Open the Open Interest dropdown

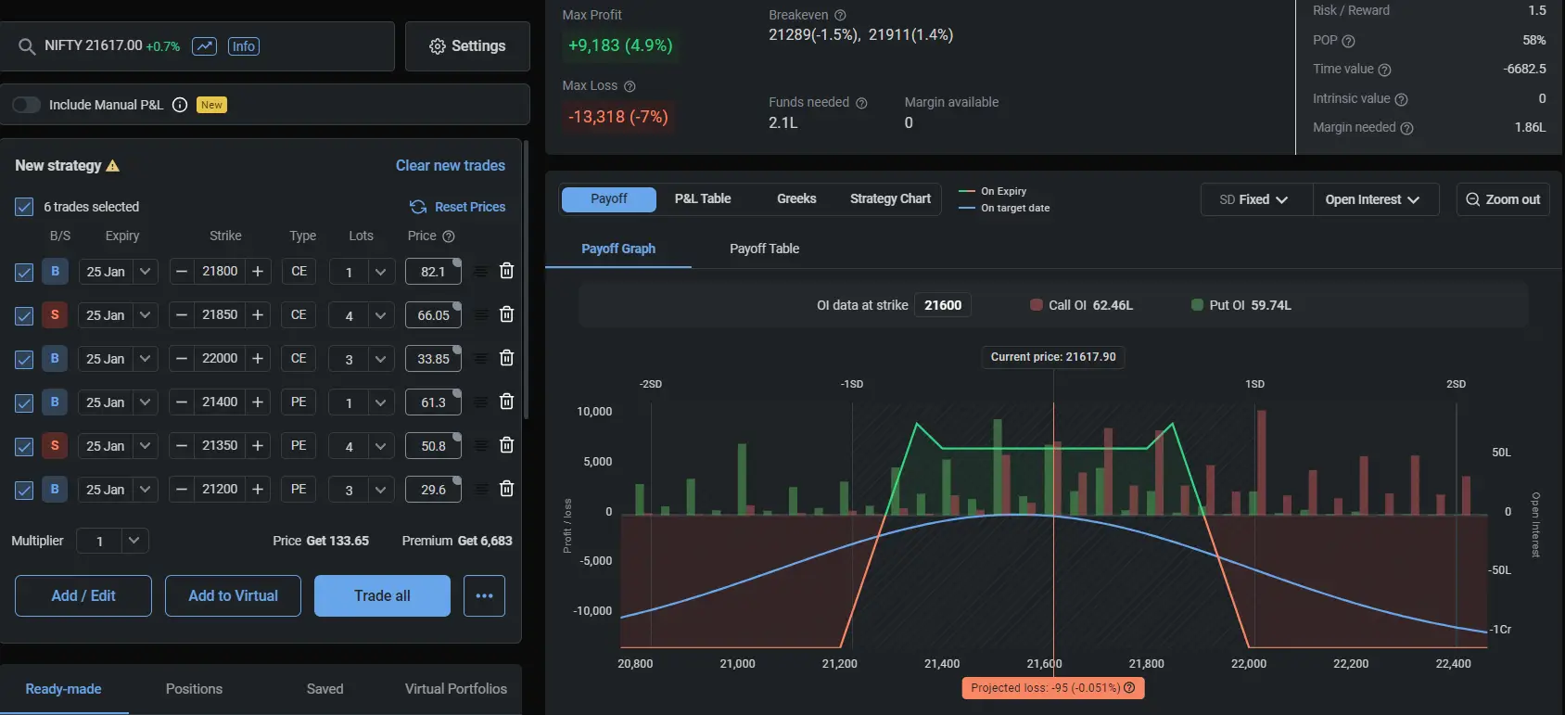pyautogui.click(x=1374, y=199)
